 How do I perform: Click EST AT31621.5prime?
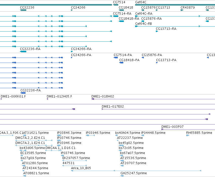(36, 133)
